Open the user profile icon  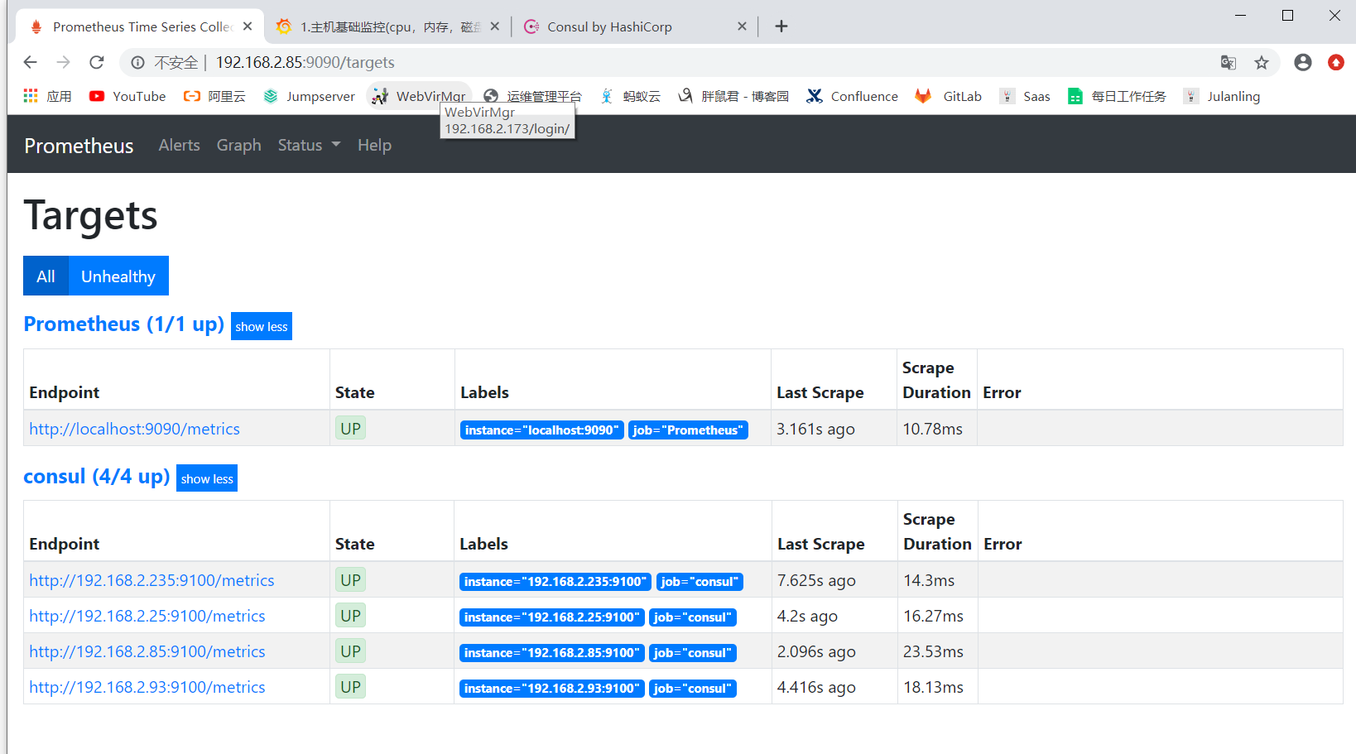coord(1302,63)
